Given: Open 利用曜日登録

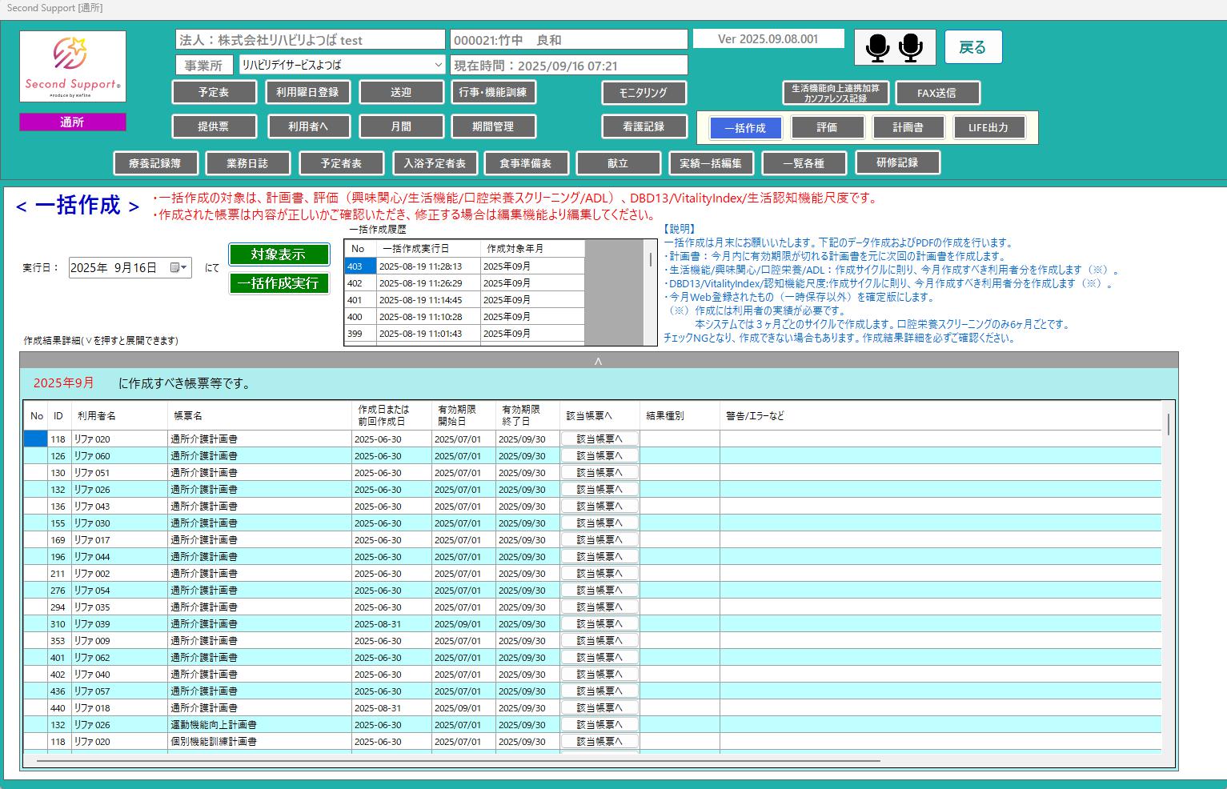Looking at the screenshot, I should tap(307, 92).
